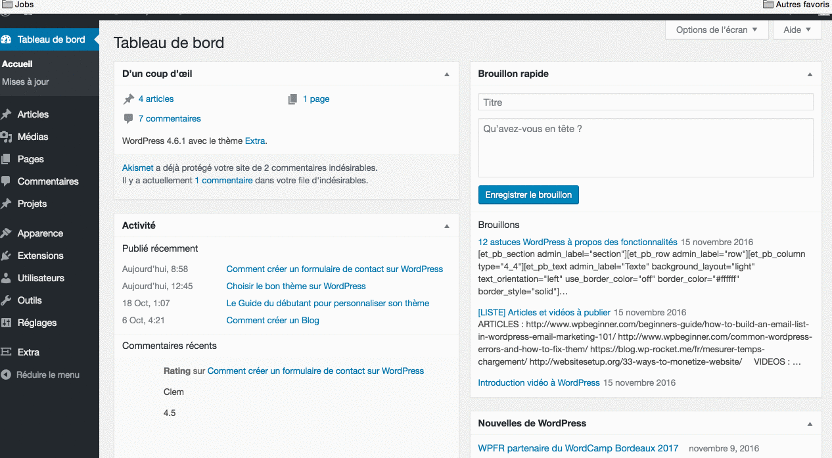Image resolution: width=832 pixels, height=458 pixels.
Task: Click the Réglages settings icon in sidebar
Action: pyautogui.click(x=7, y=323)
